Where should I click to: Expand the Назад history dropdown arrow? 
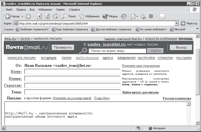pyautogui.click(x=22, y=16)
